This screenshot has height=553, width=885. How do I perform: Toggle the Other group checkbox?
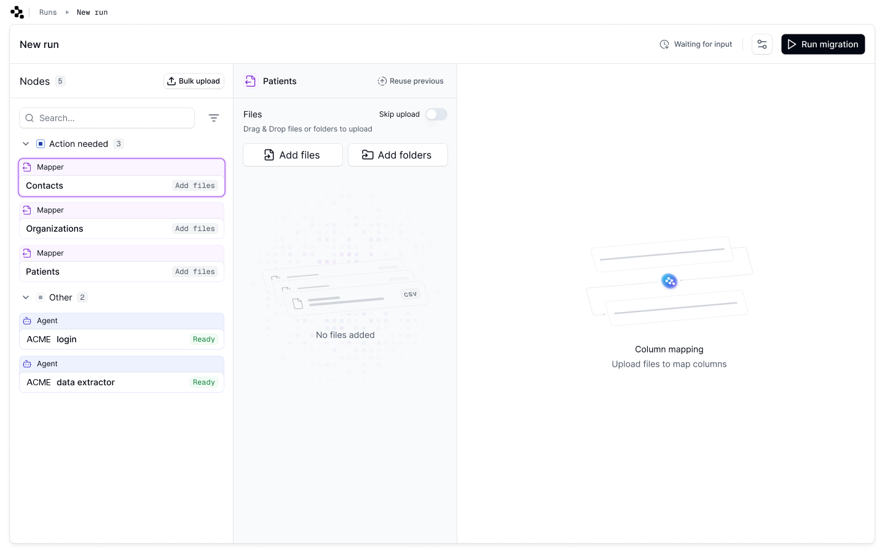point(40,297)
